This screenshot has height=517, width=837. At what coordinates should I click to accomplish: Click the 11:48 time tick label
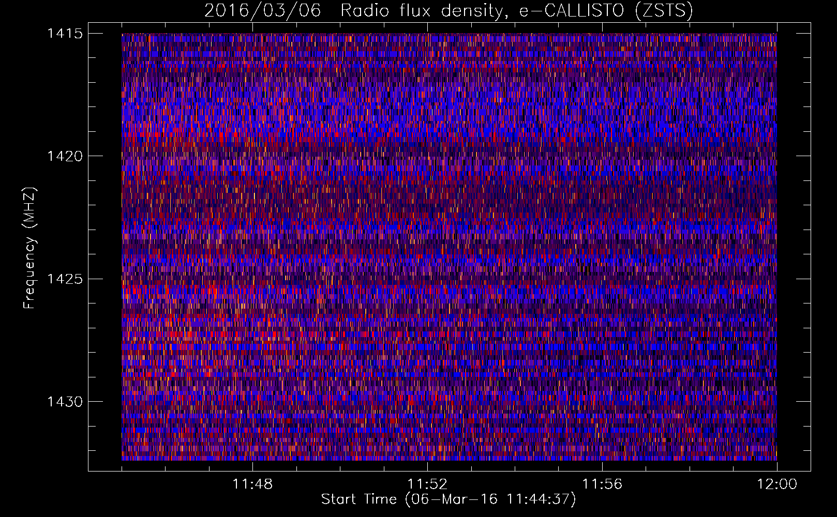(x=252, y=484)
